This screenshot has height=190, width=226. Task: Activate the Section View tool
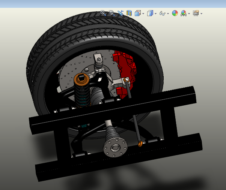(129, 13)
